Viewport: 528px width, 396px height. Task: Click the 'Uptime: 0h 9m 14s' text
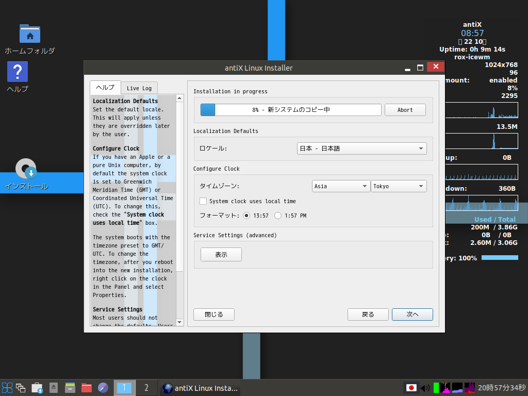pos(472,49)
